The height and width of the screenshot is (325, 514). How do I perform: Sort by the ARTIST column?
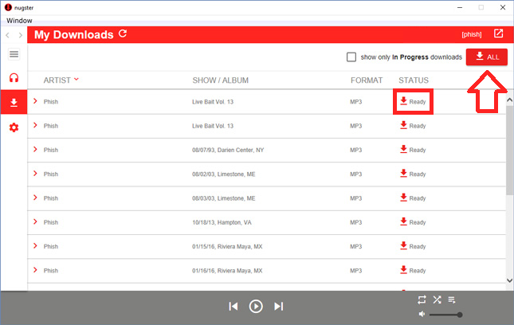[x=61, y=80]
